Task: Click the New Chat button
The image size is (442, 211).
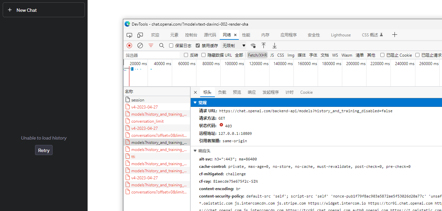Action: pos(44,10)
